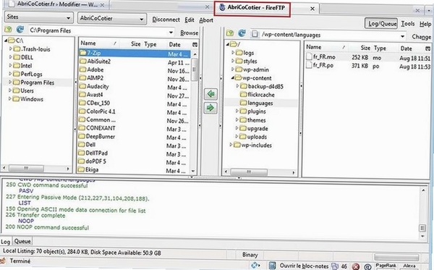Click the 7-Zip folder icon

(x=82, y=53)
